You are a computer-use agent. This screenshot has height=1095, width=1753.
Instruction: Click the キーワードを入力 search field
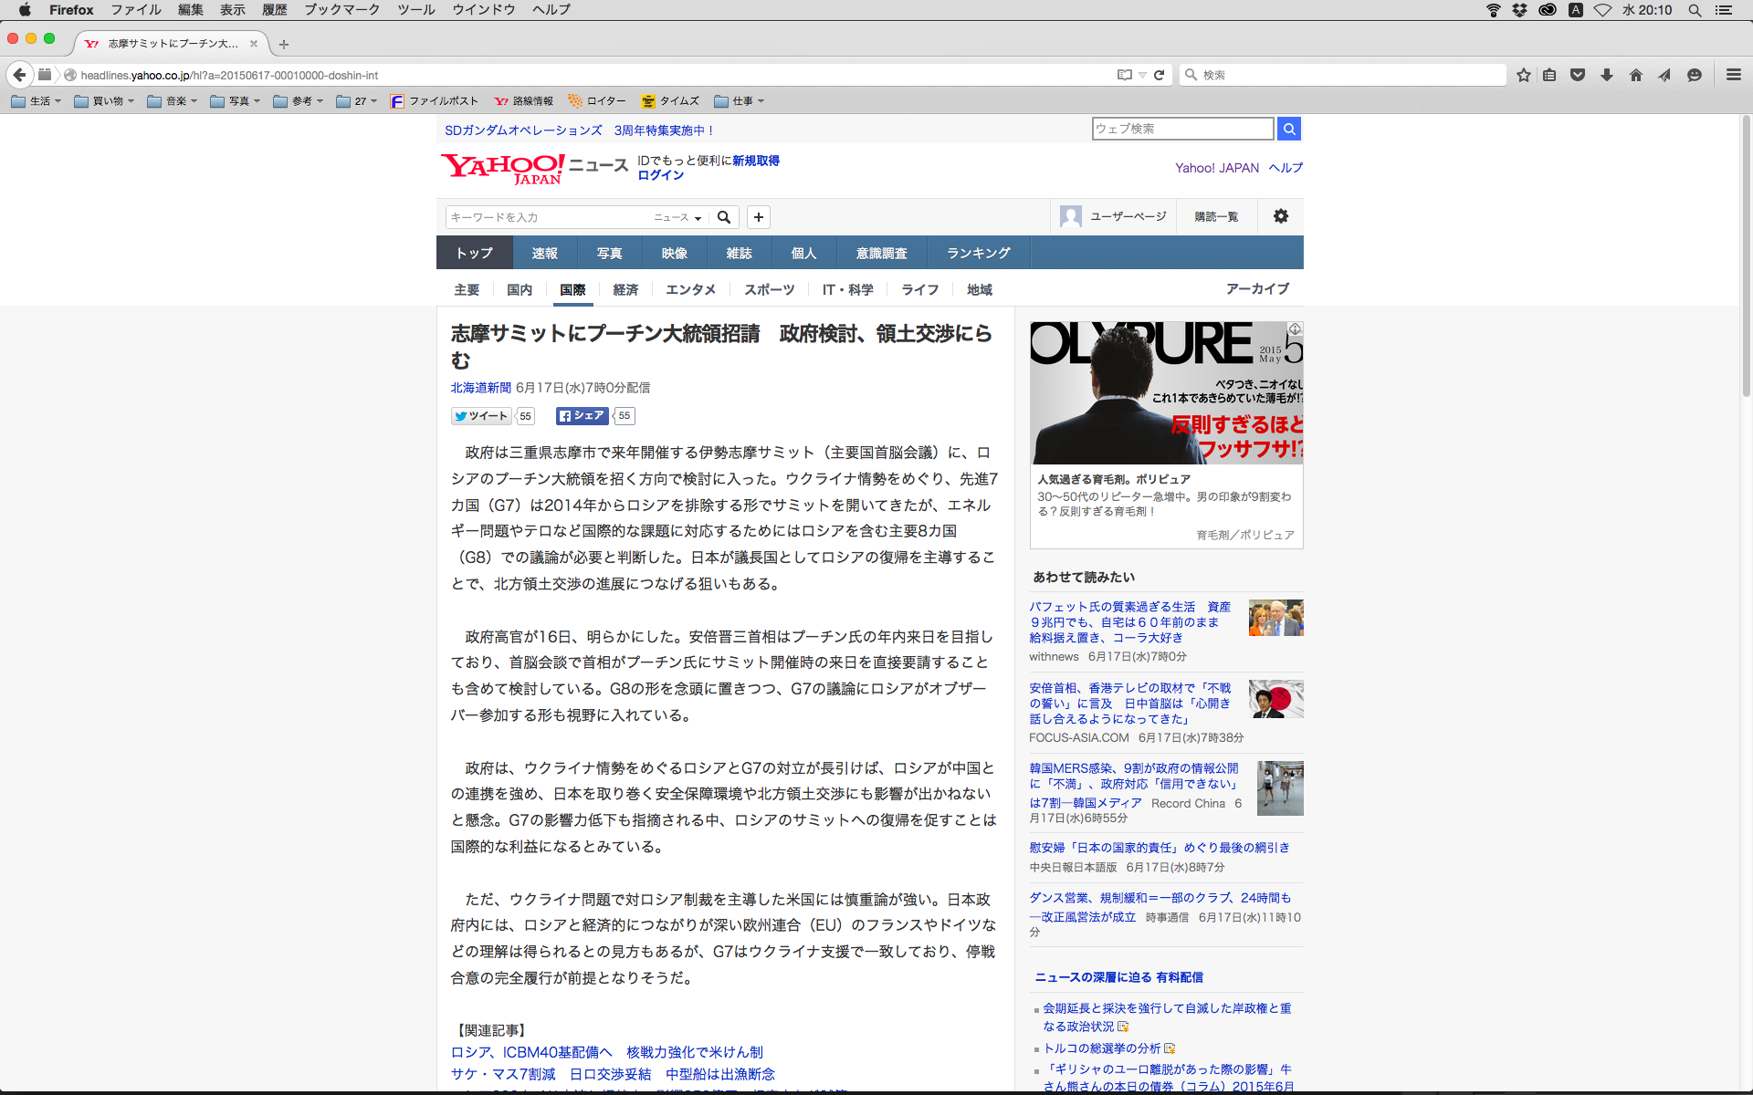(548, 217)
